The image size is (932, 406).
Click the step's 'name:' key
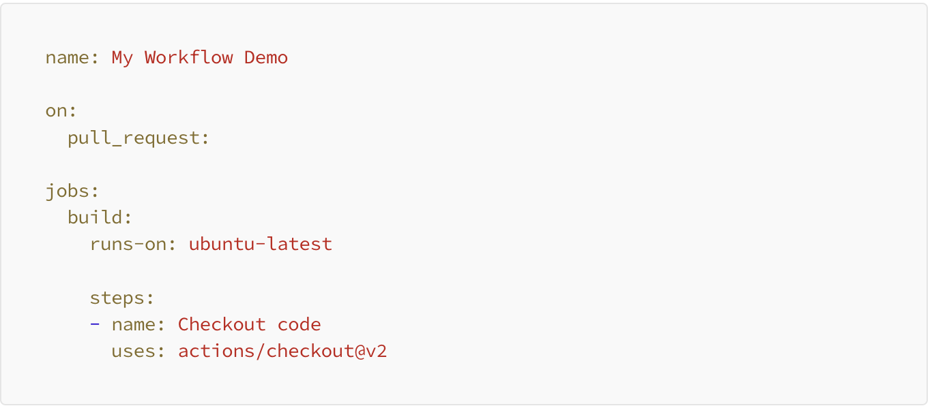[139, 325]
